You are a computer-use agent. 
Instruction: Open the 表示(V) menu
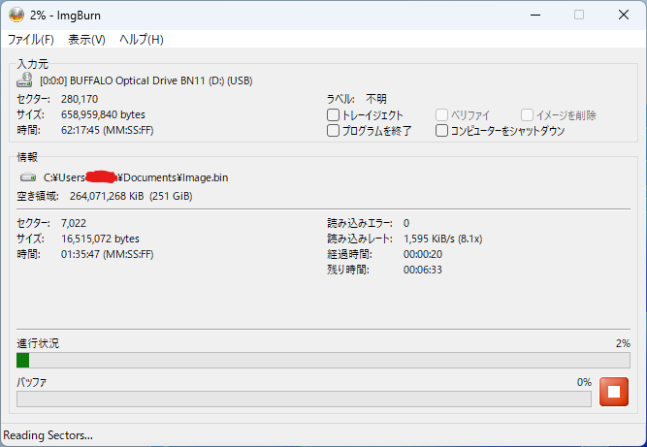[86, 40]
